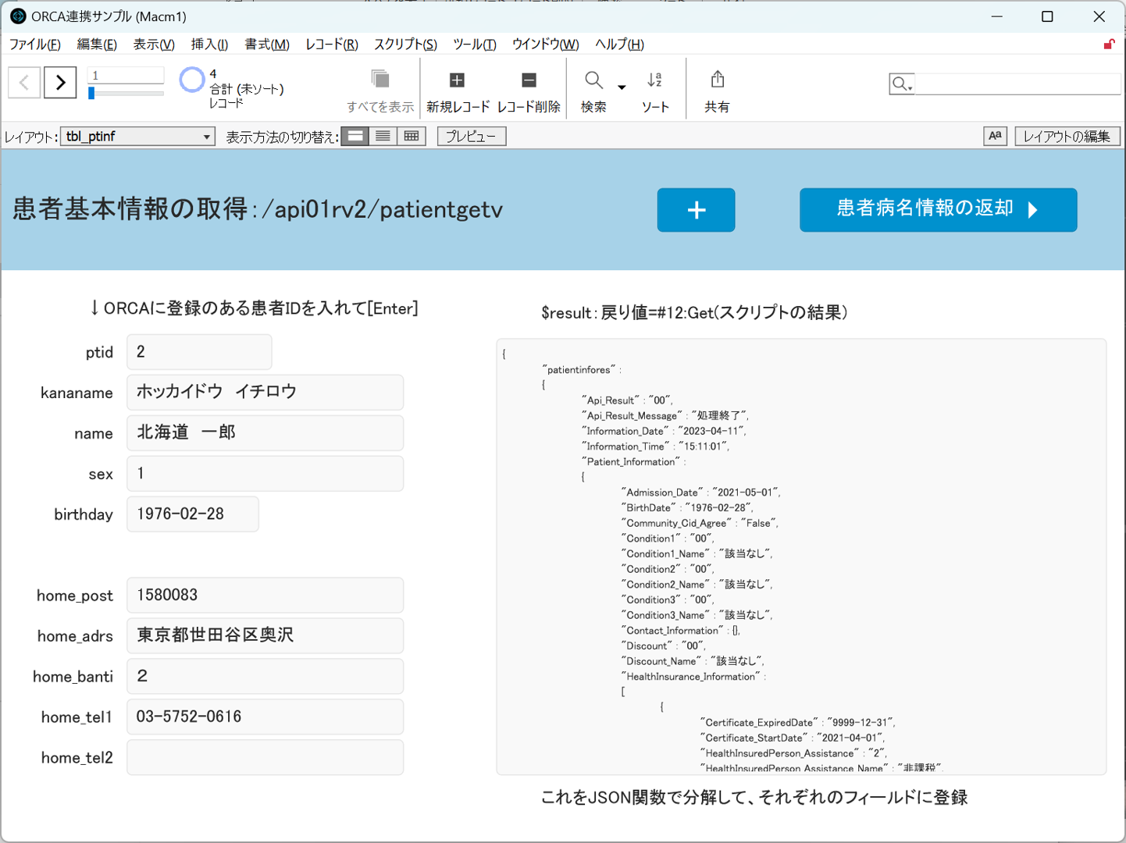Open the 編集 menu

click(97, 44)
